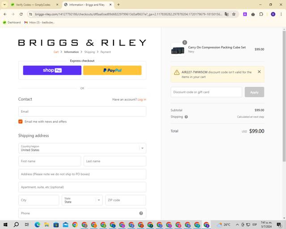Select the Payment breadcrumb step
The width and height of the screenshot is (286, 229).
click(105, 52)
